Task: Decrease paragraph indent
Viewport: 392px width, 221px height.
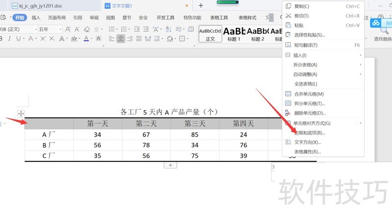Action: 137,29
